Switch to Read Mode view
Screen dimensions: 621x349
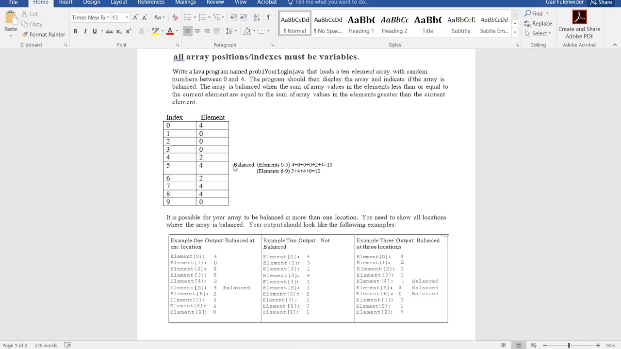(x=503, y=345)
